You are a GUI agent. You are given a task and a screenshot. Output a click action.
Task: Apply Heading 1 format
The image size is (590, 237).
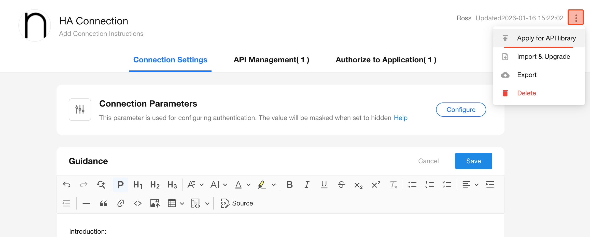pyautogui.click(x=138, y=185)
